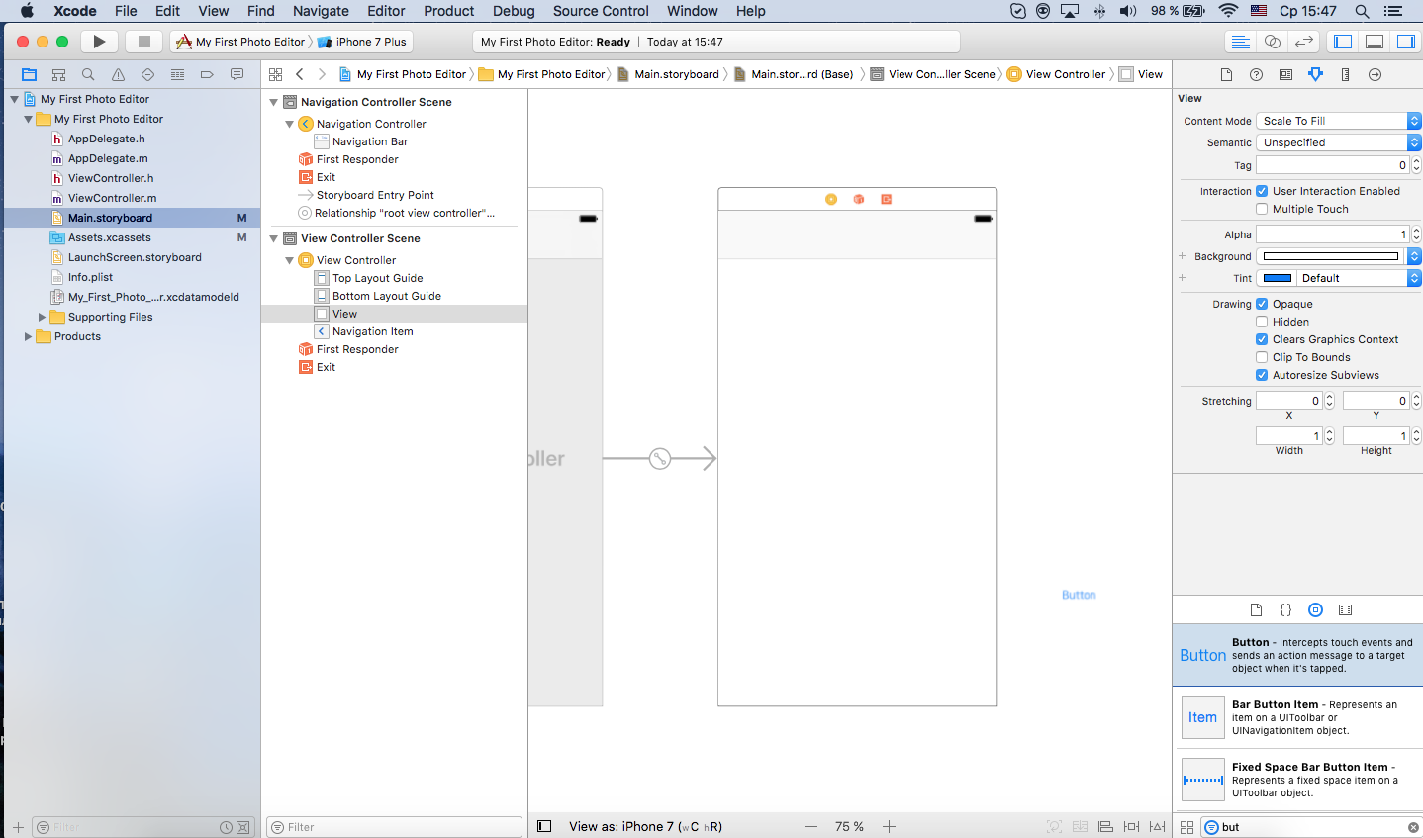The height and width of the screenshot is (838, 1423).
Task: Collapse the View Controller Scene
Action: click(x=274, y=238)
